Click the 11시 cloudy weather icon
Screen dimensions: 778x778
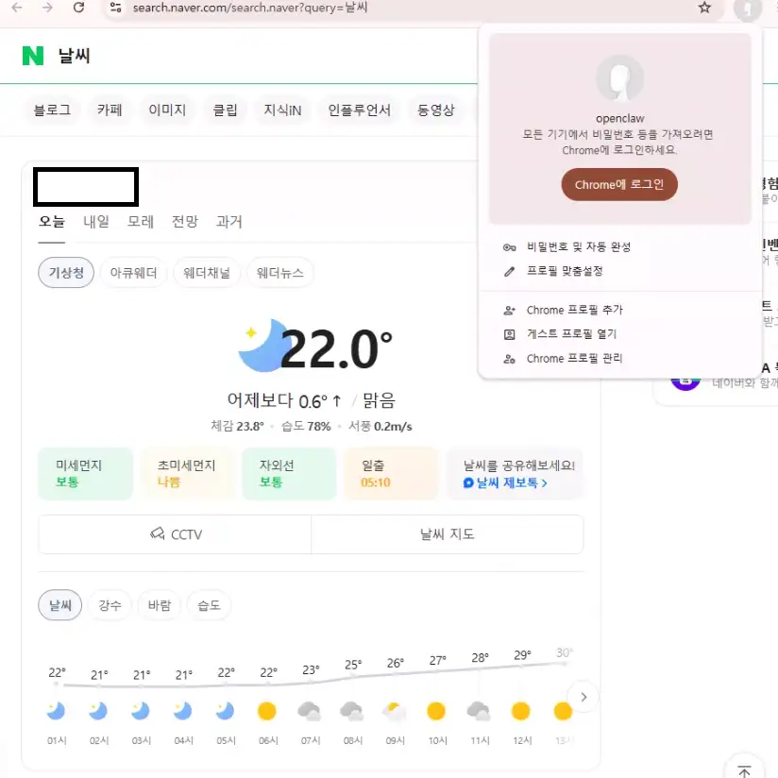(479, 711)
